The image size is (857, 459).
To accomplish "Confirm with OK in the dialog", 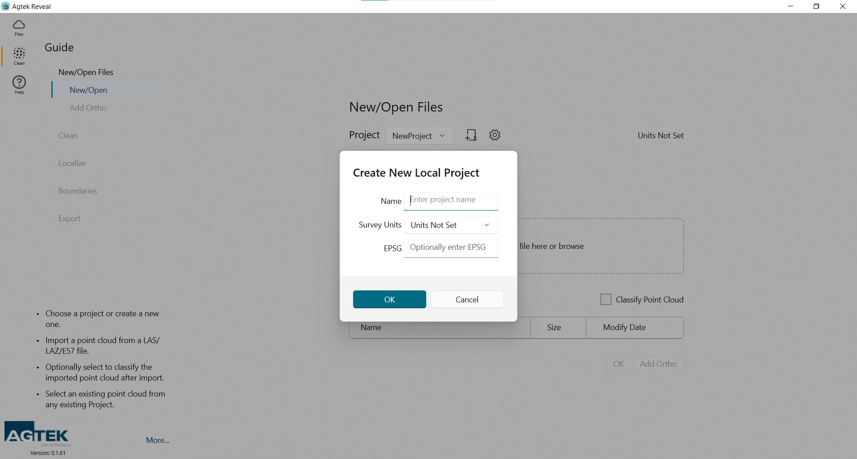I will click(389, 299).
